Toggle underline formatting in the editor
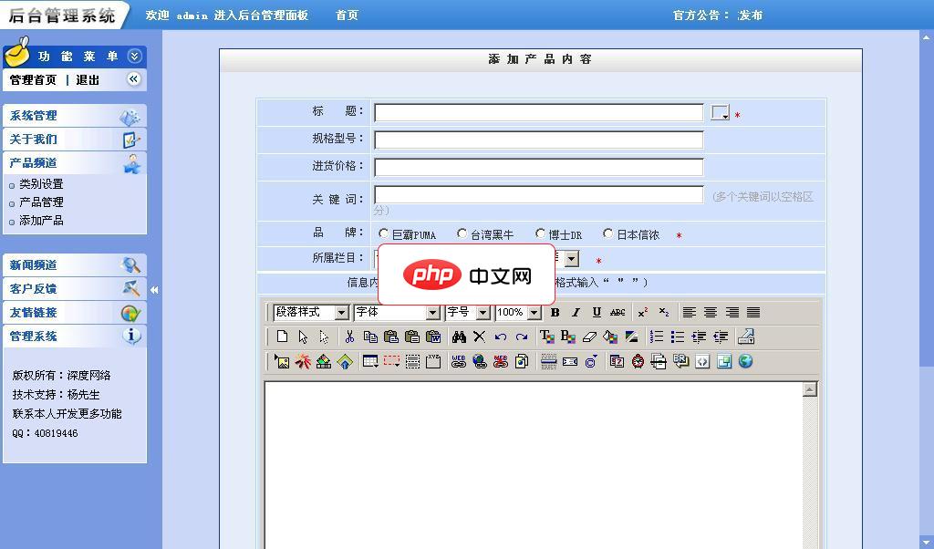The width and height of the screenshot is (934, 549). pos(597,313)
